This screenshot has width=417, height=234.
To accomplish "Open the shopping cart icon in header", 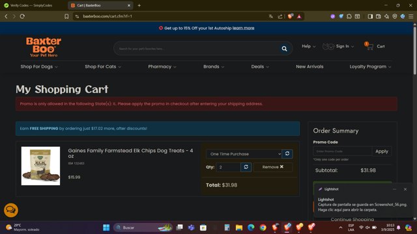I will 369,46.
